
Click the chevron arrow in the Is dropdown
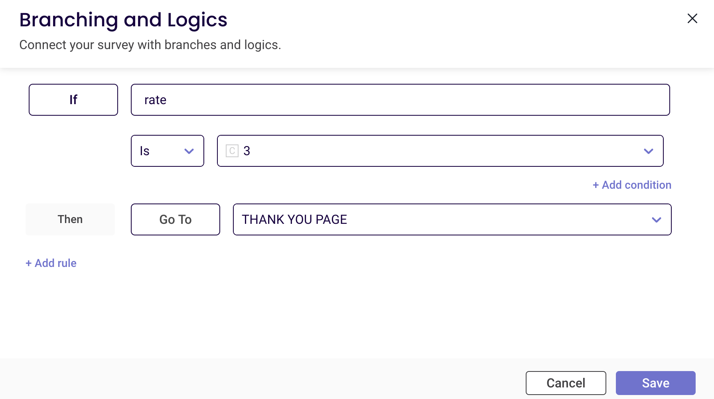(189, 151)
